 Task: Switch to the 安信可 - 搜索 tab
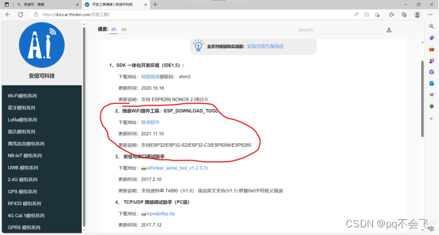47,4
